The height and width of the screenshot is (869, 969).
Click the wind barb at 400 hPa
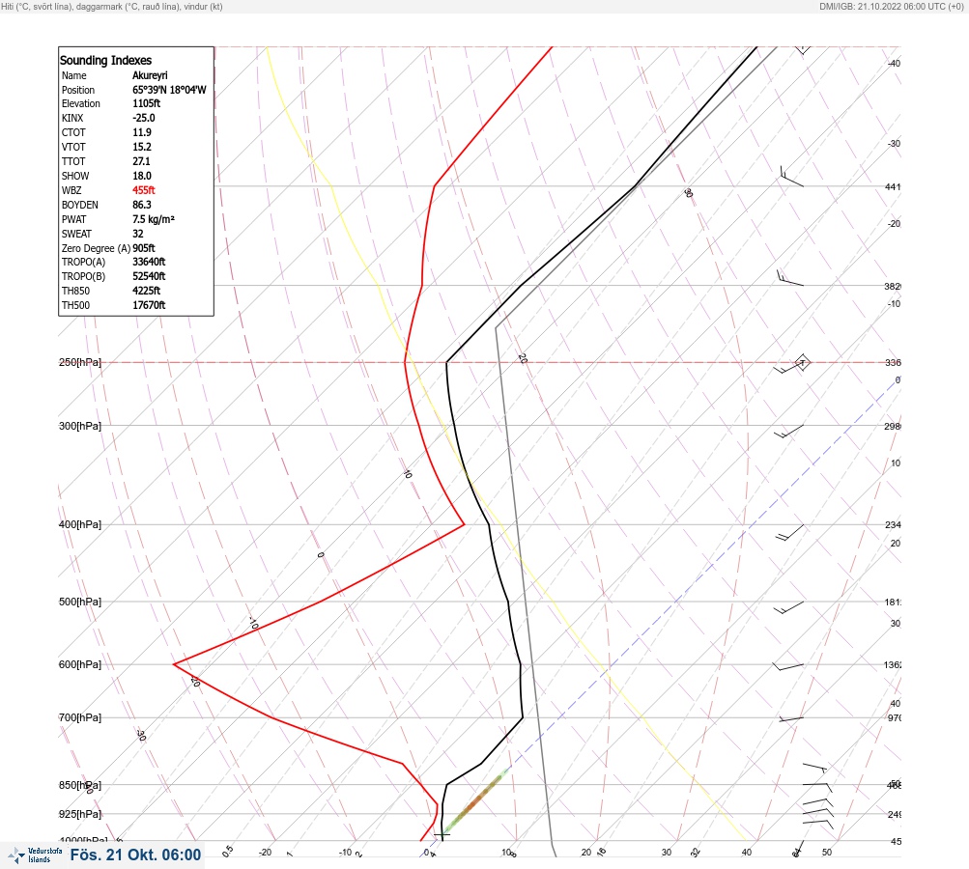(789, 532)
